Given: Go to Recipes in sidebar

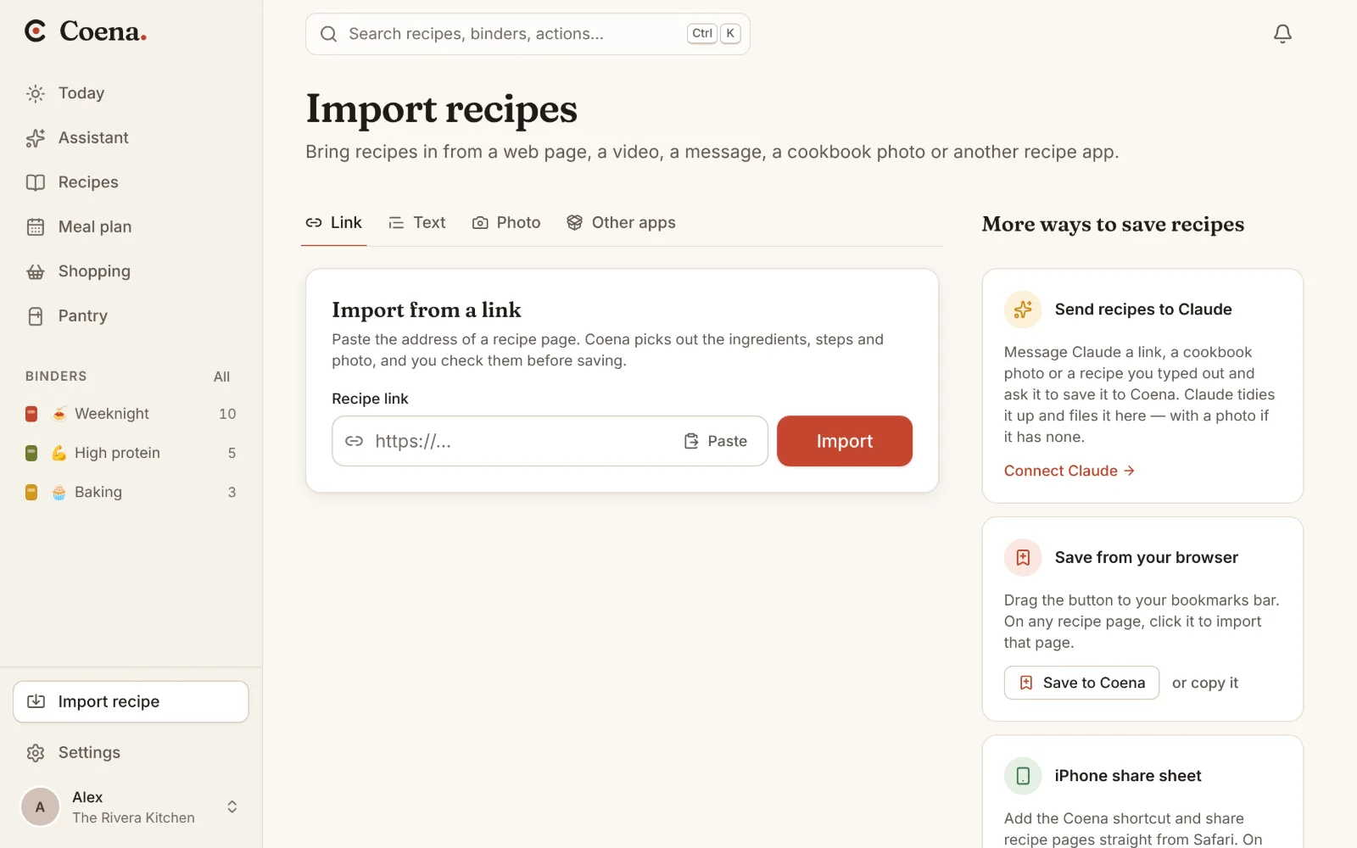Looking at the screenshot, I should click(x=131, y=182).
